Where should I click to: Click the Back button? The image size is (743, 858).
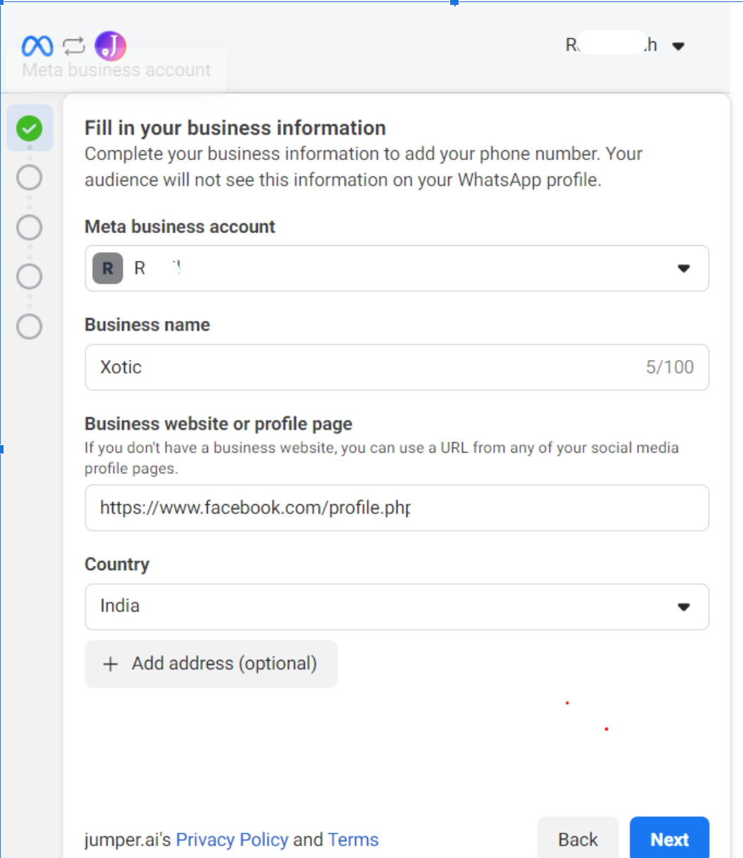click(577, 839)
